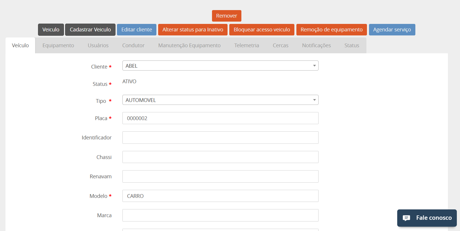Open the Telemetria tab

[247, 46]
